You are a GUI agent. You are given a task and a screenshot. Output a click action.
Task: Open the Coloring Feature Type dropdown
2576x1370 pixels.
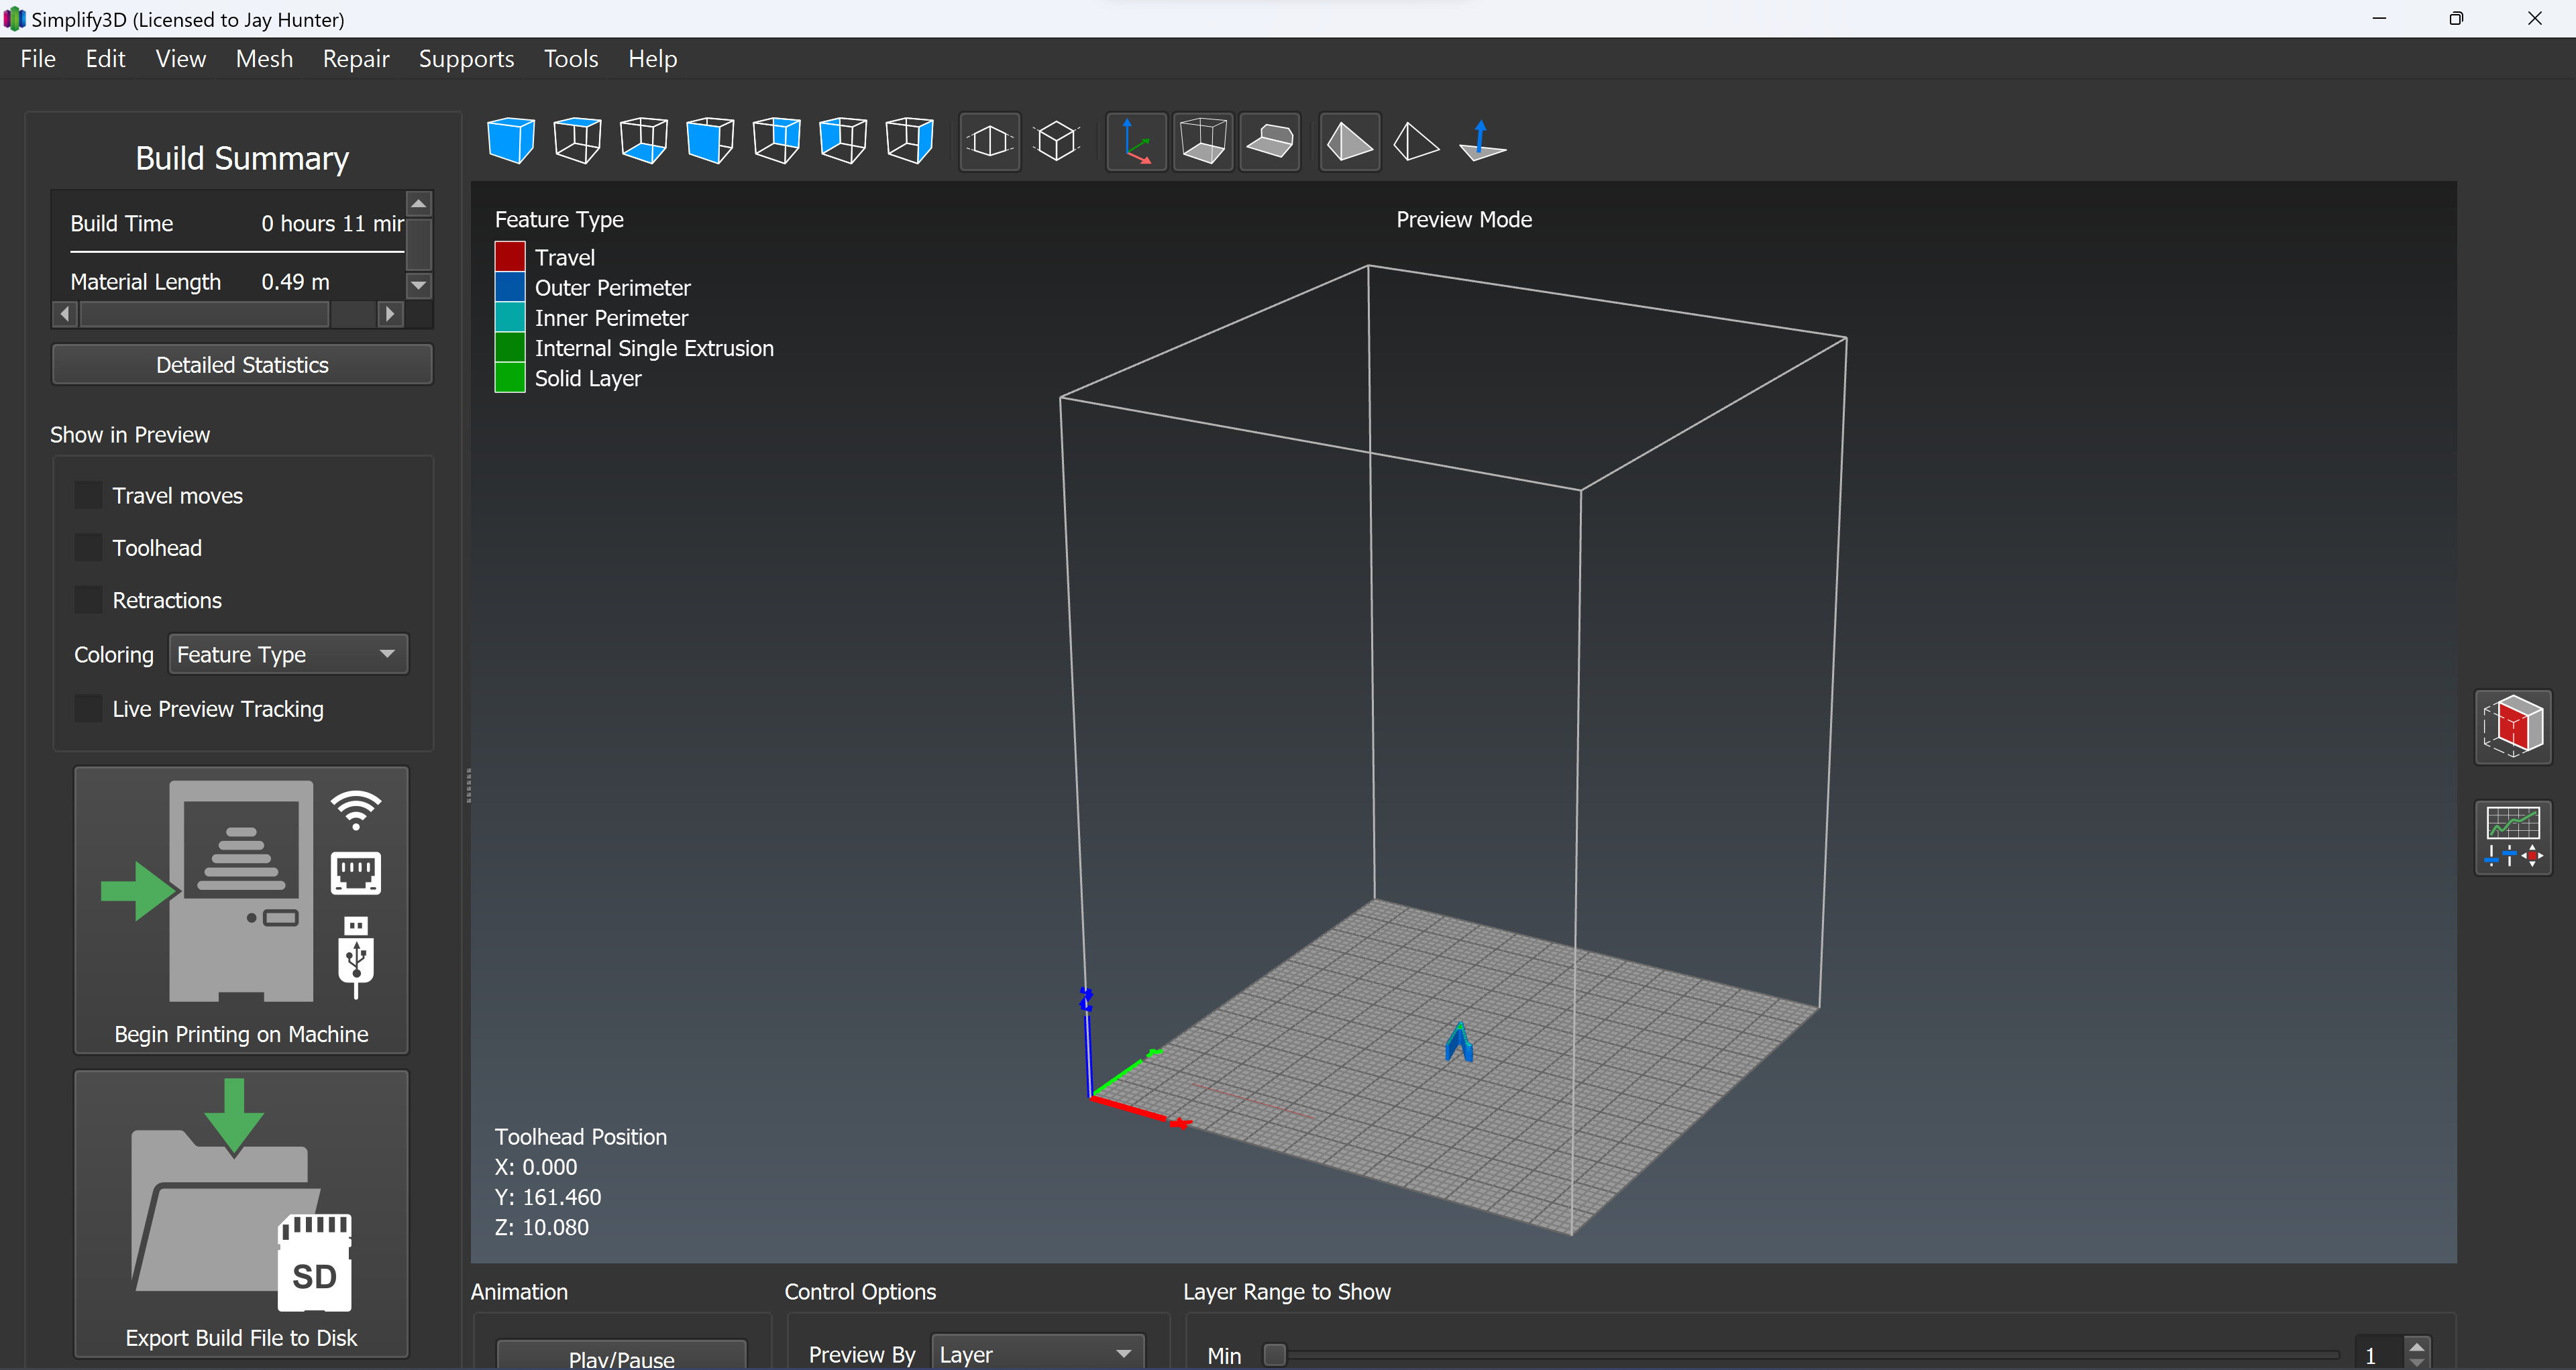click(x=288, y=654)
